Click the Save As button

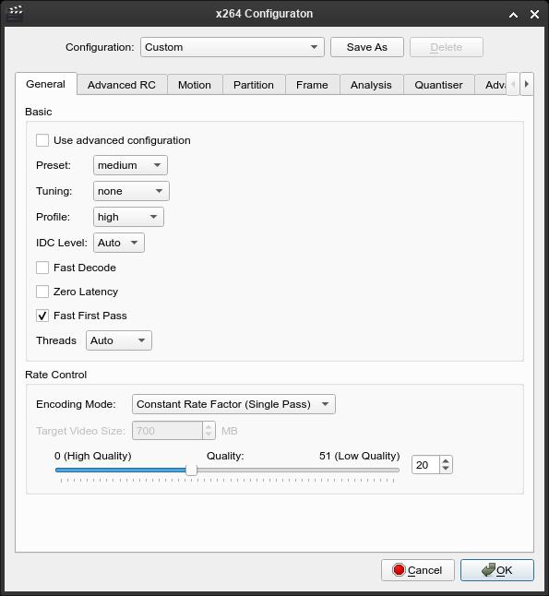click(367, 47)
